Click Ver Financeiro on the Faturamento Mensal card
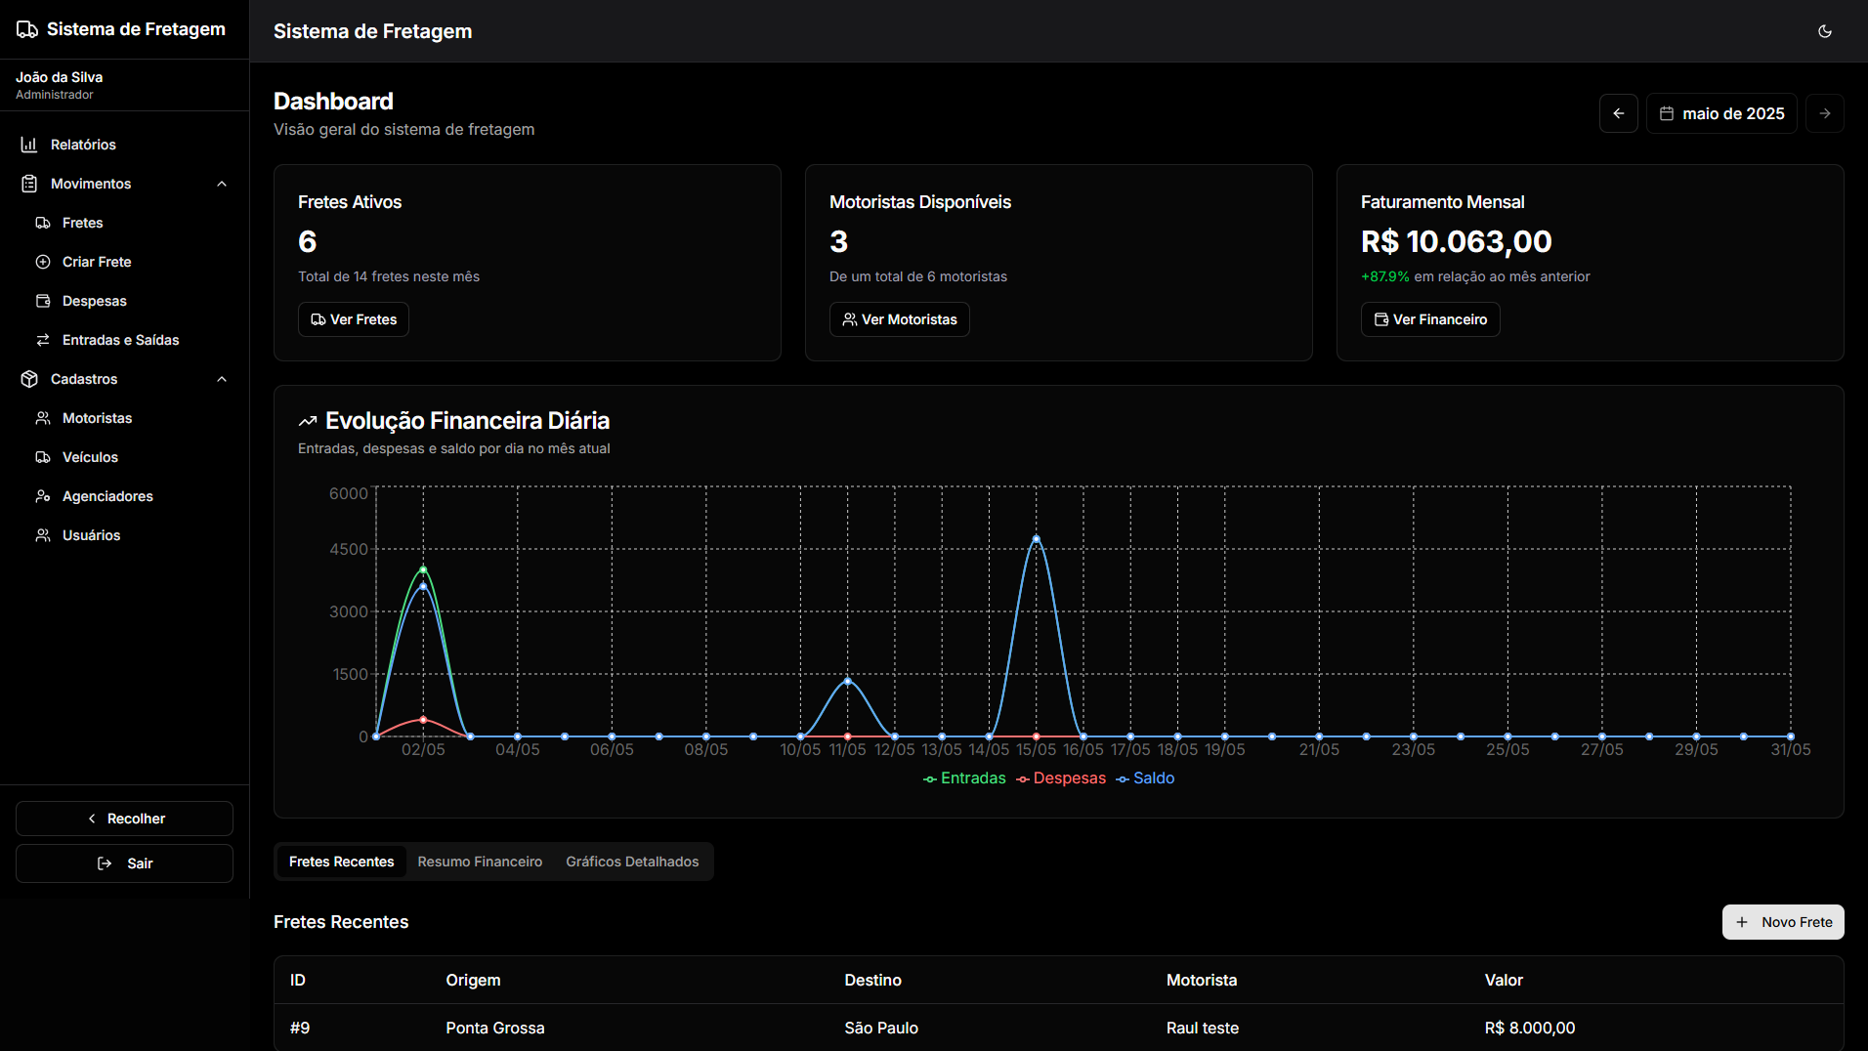This screenshot has height=1051, width=1868. (x=1429, y=318)
